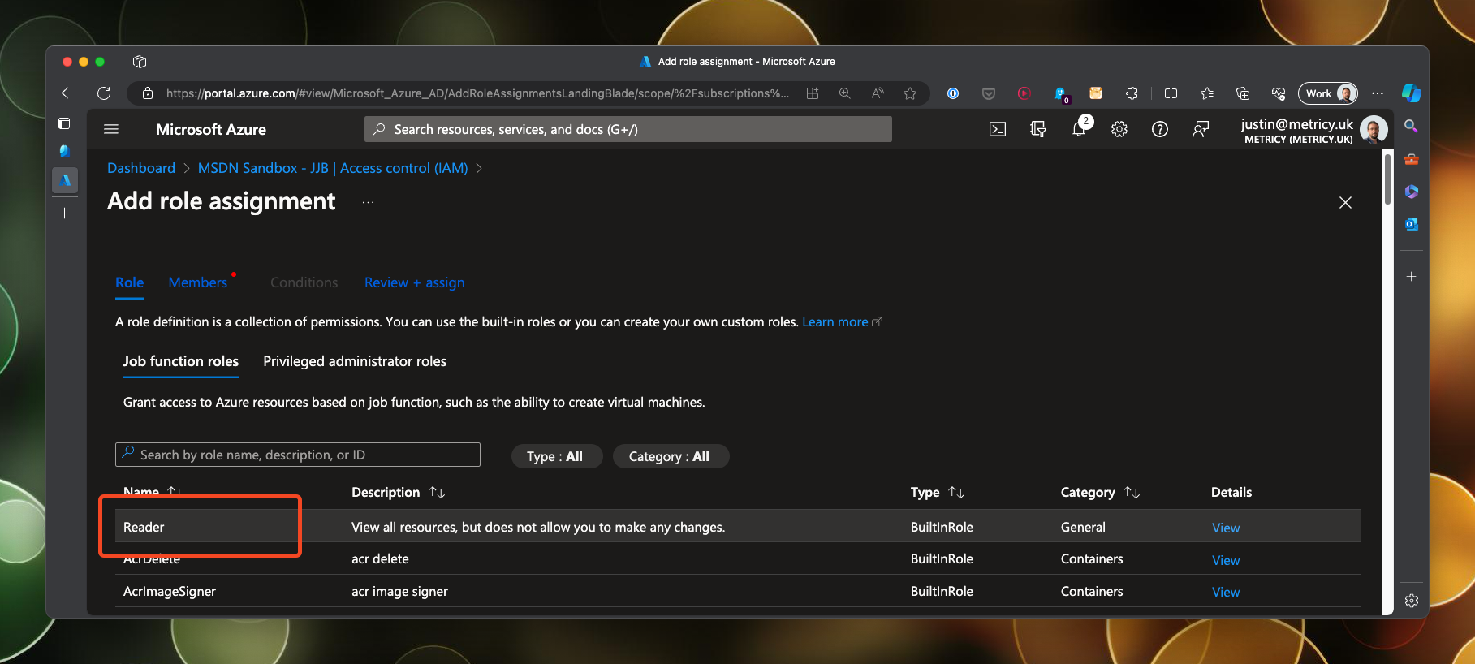View details of the Reader role
Viewport: 1475px width, 664px height.
1226,528
